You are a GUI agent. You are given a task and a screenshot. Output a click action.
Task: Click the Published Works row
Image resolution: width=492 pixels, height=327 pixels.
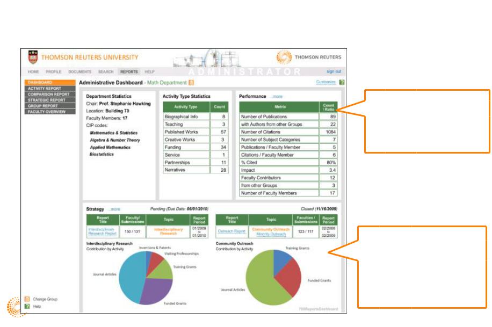196,132
